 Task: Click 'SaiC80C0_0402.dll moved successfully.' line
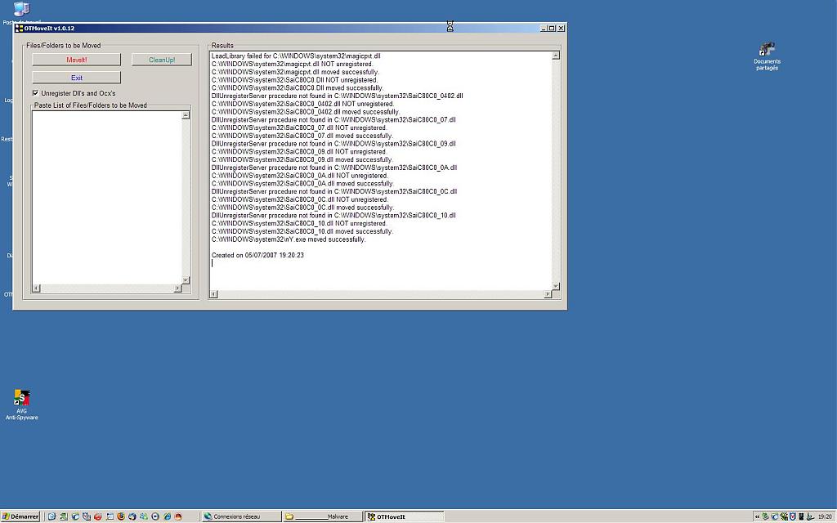tap(306, 112)
